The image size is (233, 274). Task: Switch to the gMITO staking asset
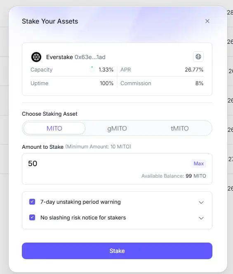tap(117, 128)
